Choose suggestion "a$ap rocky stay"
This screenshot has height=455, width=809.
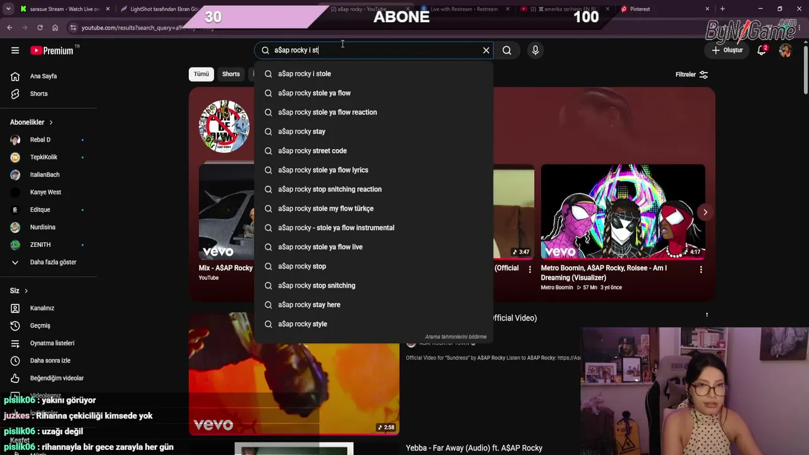pyautogui.click(x=374, y=131)
